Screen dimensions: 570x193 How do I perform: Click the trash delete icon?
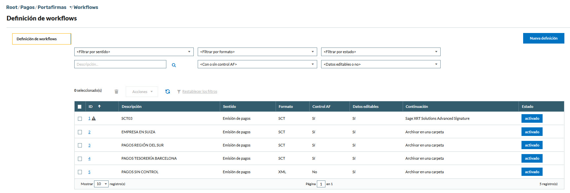pyautogui.click(x=116, y=92)
